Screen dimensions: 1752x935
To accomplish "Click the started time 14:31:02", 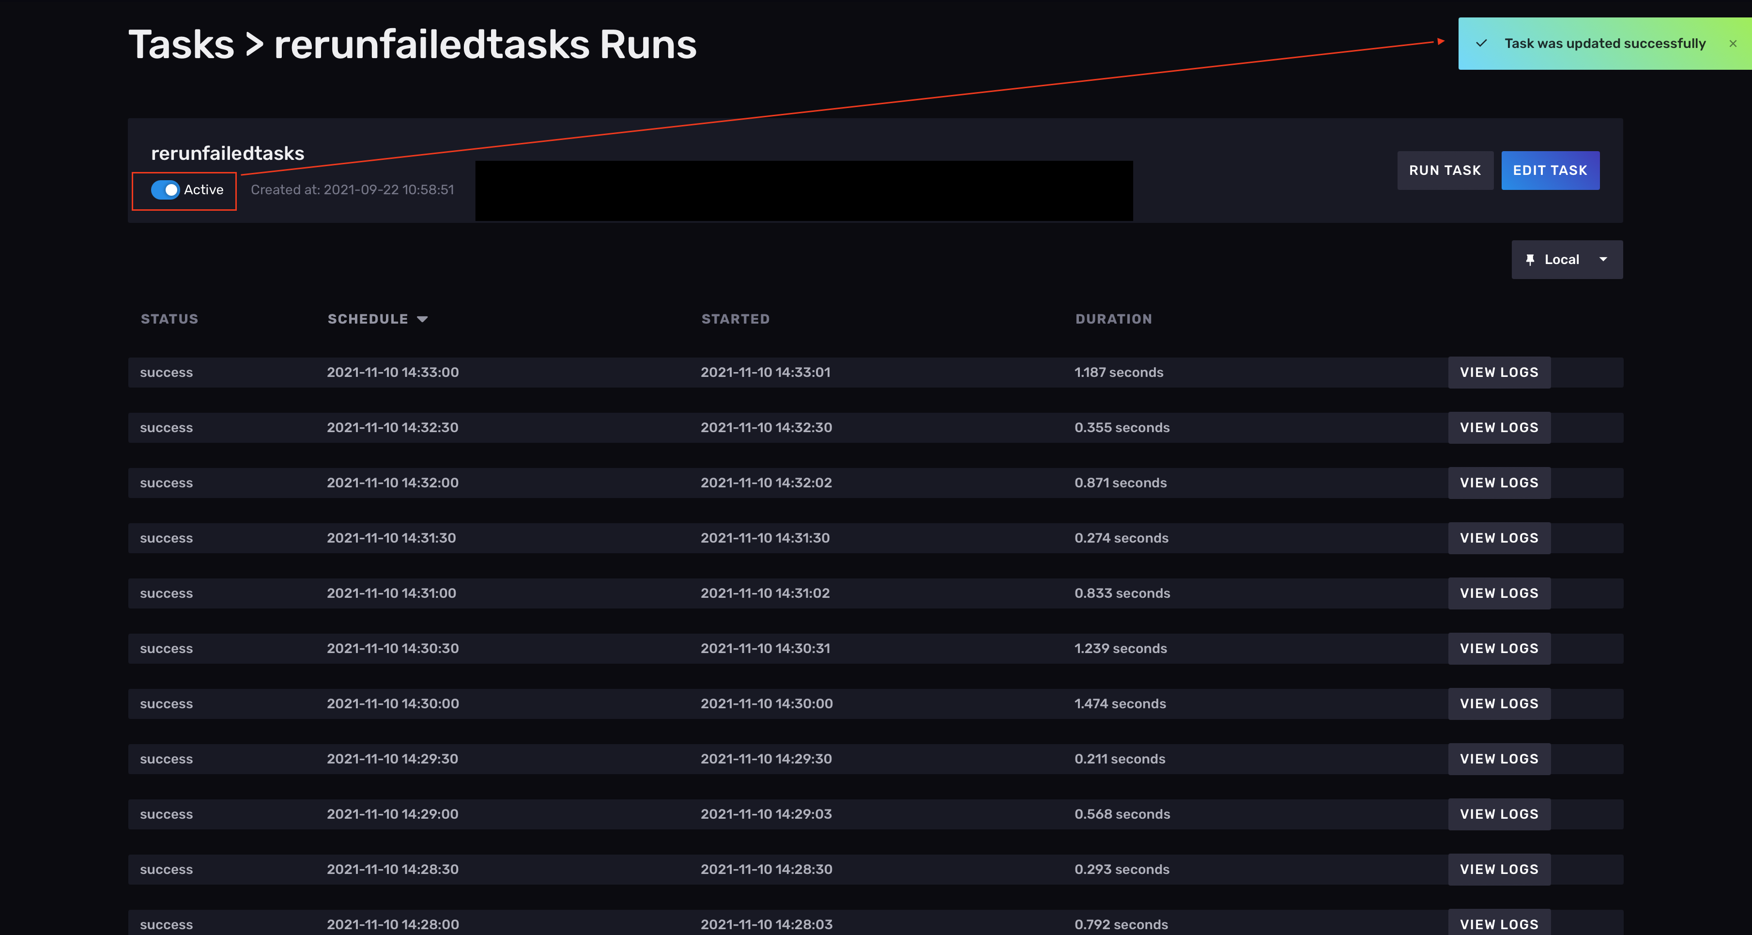I will 765,592.
